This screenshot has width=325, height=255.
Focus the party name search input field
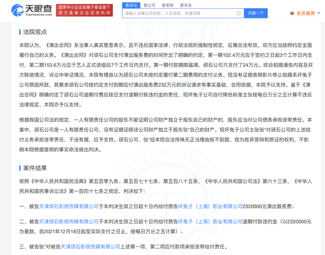pyautogui.click(x=182, y=13)
